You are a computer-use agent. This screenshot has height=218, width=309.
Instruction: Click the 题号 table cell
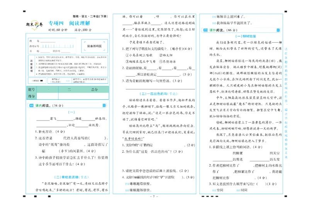pos(32,89)
